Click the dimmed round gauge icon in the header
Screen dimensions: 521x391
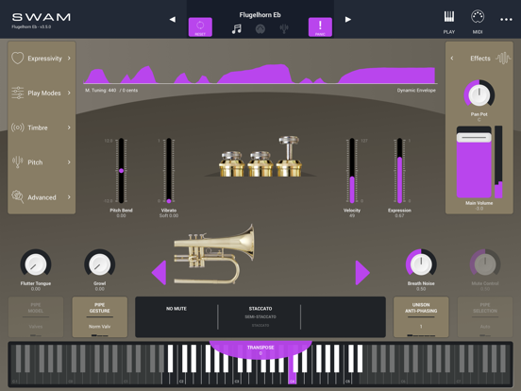pyautogui.click(x=260, y=29)
